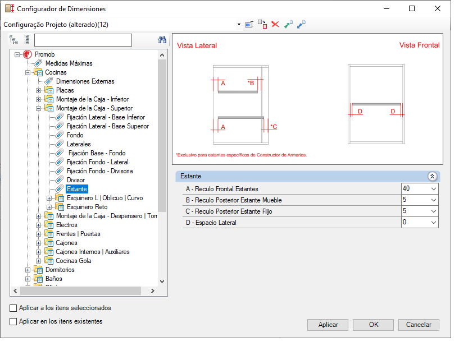This screenshot has height=346, width=459.
Task: Click the collapse-all tree icon
Action: tap(27, 40)
